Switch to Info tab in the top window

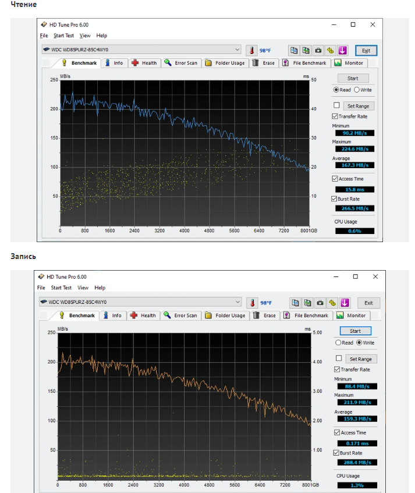pyautogui.click(x=115, y=63)
